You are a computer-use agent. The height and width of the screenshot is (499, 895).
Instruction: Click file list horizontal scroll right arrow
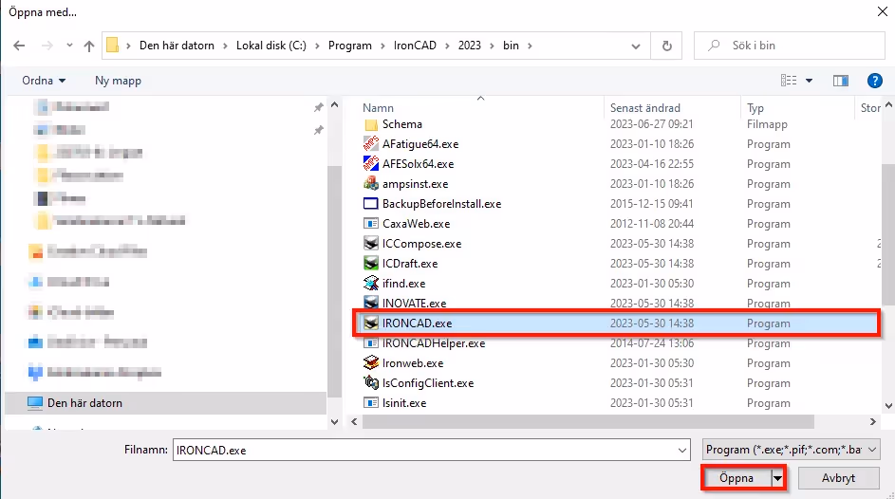[x=873, y=422]
